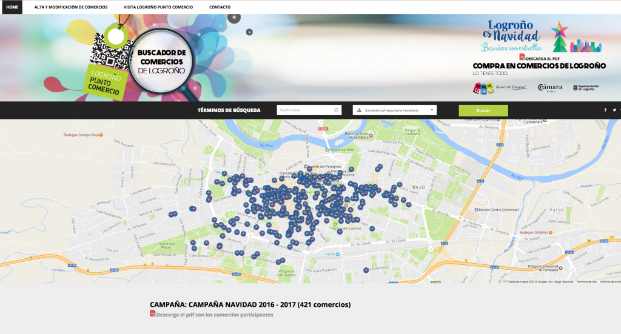Open the Suministros/maquinaria hostelería category dropdown
Viewport: 621px width, 334px height.
(x=395, y=110)
